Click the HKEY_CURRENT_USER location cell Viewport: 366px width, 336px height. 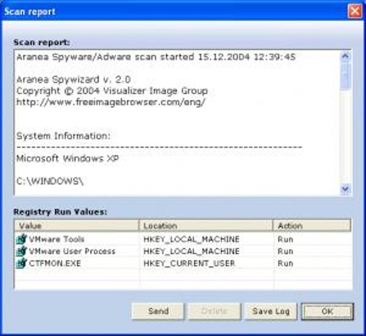(x=189, y=264)
